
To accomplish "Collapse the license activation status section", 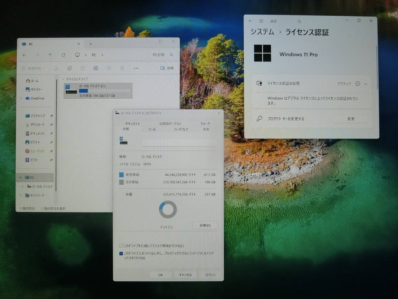I will [365, 84].
